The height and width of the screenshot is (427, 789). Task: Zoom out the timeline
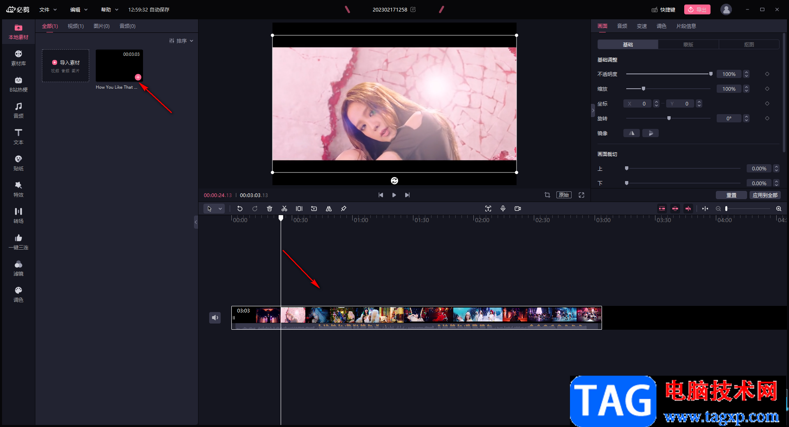pyautogui.click(x=718, y=209)
